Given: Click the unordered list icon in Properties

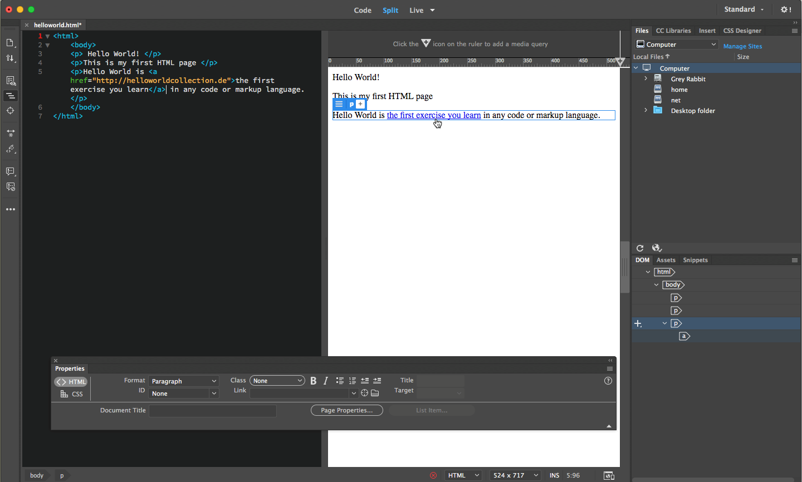Looking at the screenshot, I should tap(340, 381).
